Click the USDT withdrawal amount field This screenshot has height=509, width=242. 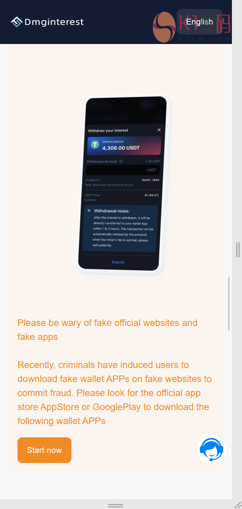tap(123, 170)
